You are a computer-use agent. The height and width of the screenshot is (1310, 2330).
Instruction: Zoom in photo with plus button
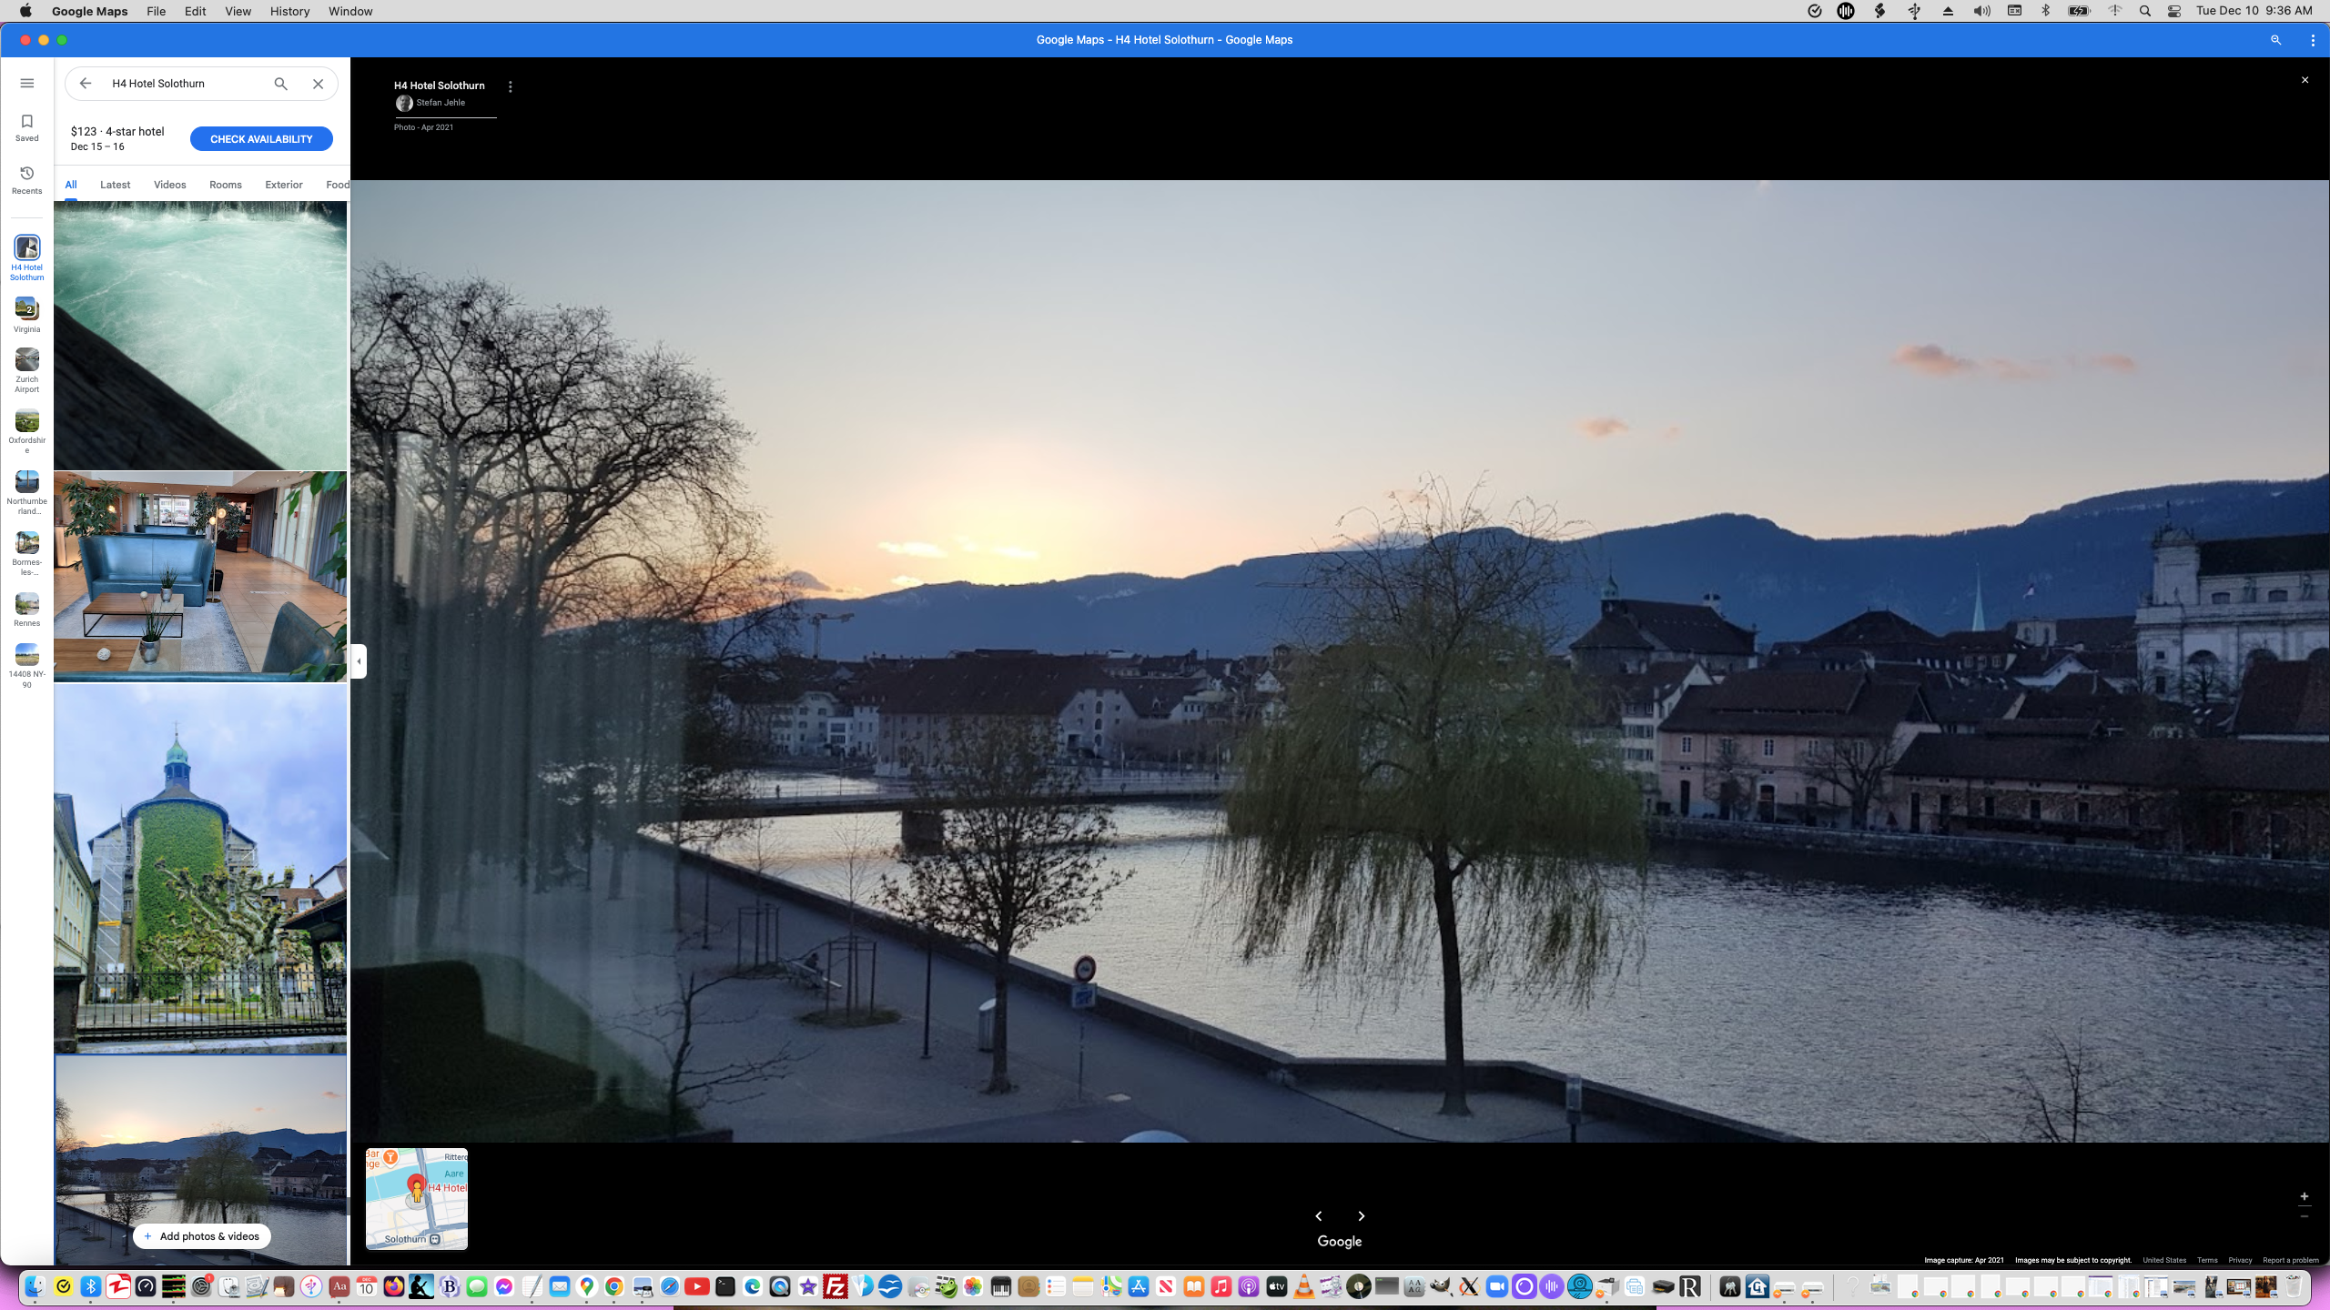click(2305, 1196)
